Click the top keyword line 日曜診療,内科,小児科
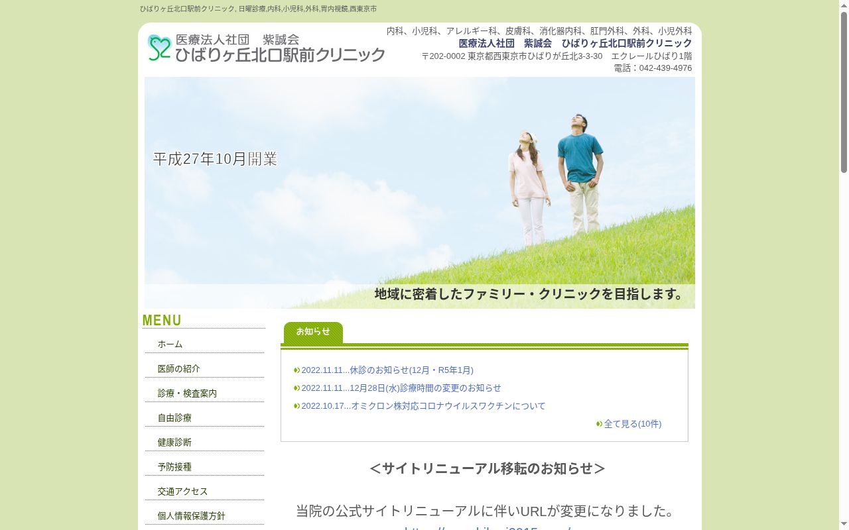This screenshot has height=530, width=849. click(258, 9)
